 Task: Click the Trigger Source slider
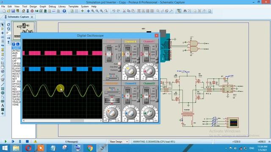click(x=112, y=79)
